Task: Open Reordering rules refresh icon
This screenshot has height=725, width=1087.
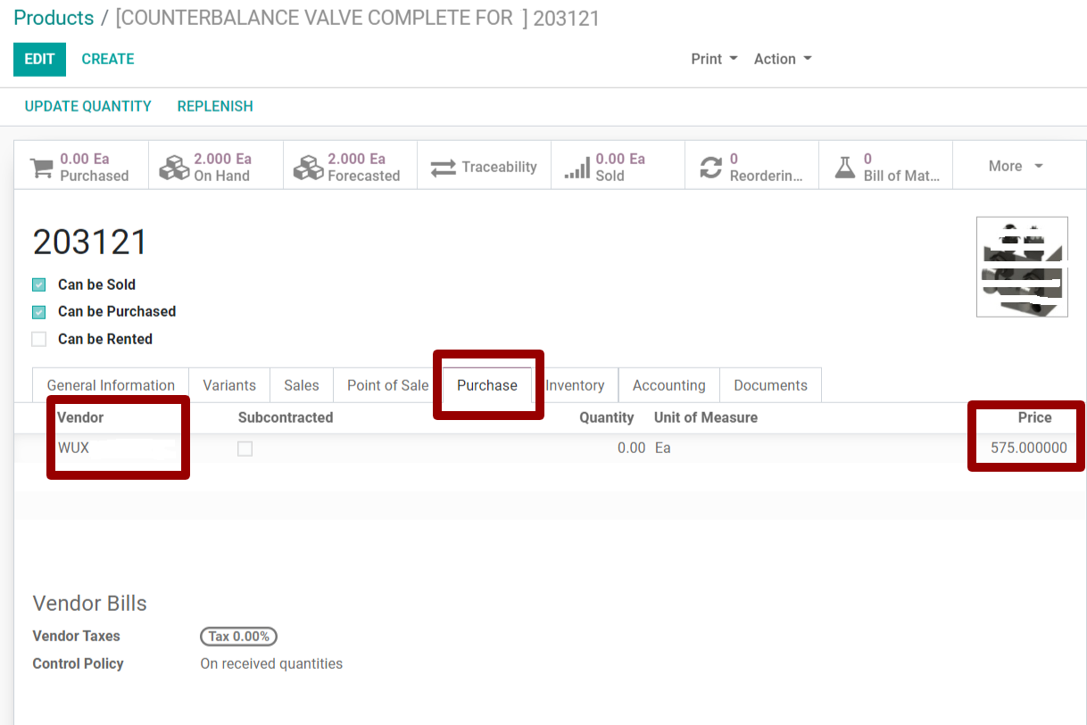Action: tap(710, 168)
